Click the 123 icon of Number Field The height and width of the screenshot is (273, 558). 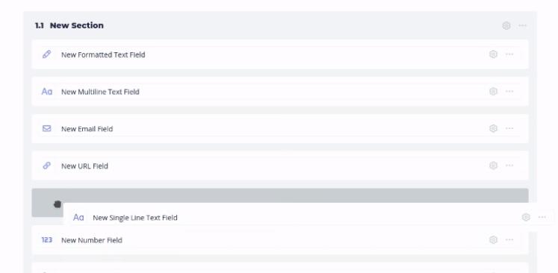(x=46, y=240)
